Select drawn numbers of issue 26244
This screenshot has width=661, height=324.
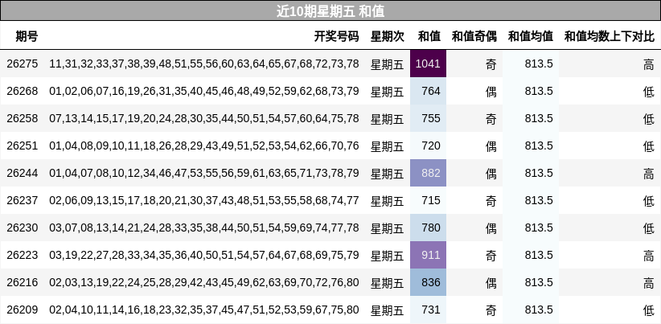tap(204, 173)
